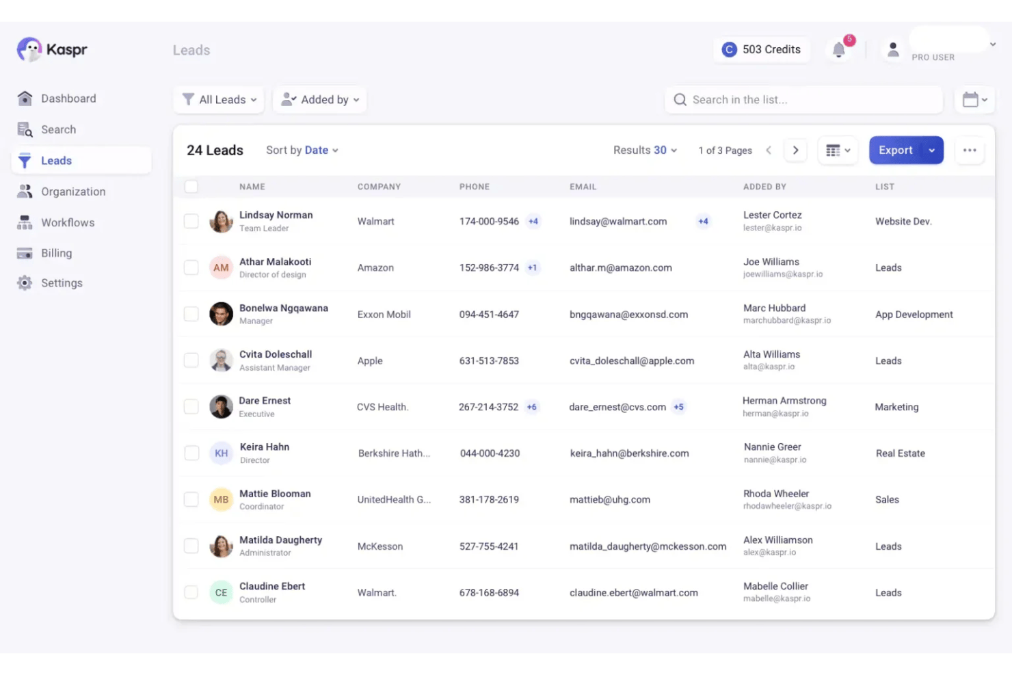Click Bonelwa Ngqawana's profile photo
1012x675 pixels.
pos(221,315)
